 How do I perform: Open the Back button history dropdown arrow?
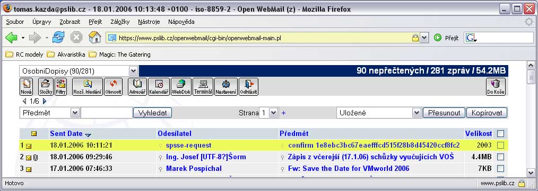[23, 38]
